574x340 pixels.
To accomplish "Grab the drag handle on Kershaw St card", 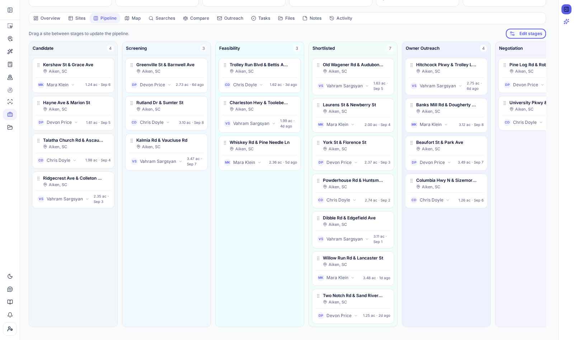I will (x=38, y=65).
